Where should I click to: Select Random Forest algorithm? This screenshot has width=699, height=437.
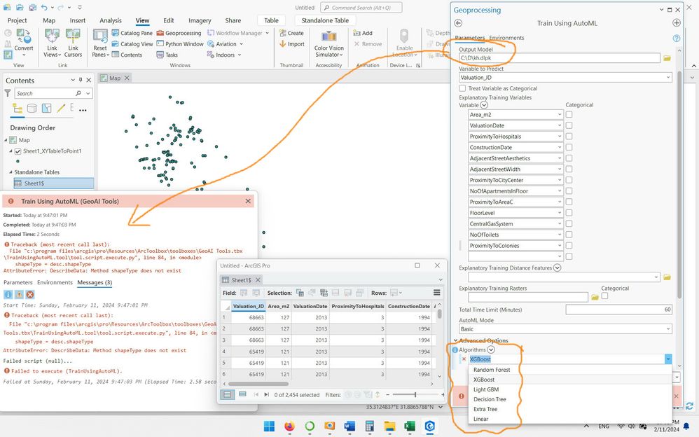coord(492,370)
